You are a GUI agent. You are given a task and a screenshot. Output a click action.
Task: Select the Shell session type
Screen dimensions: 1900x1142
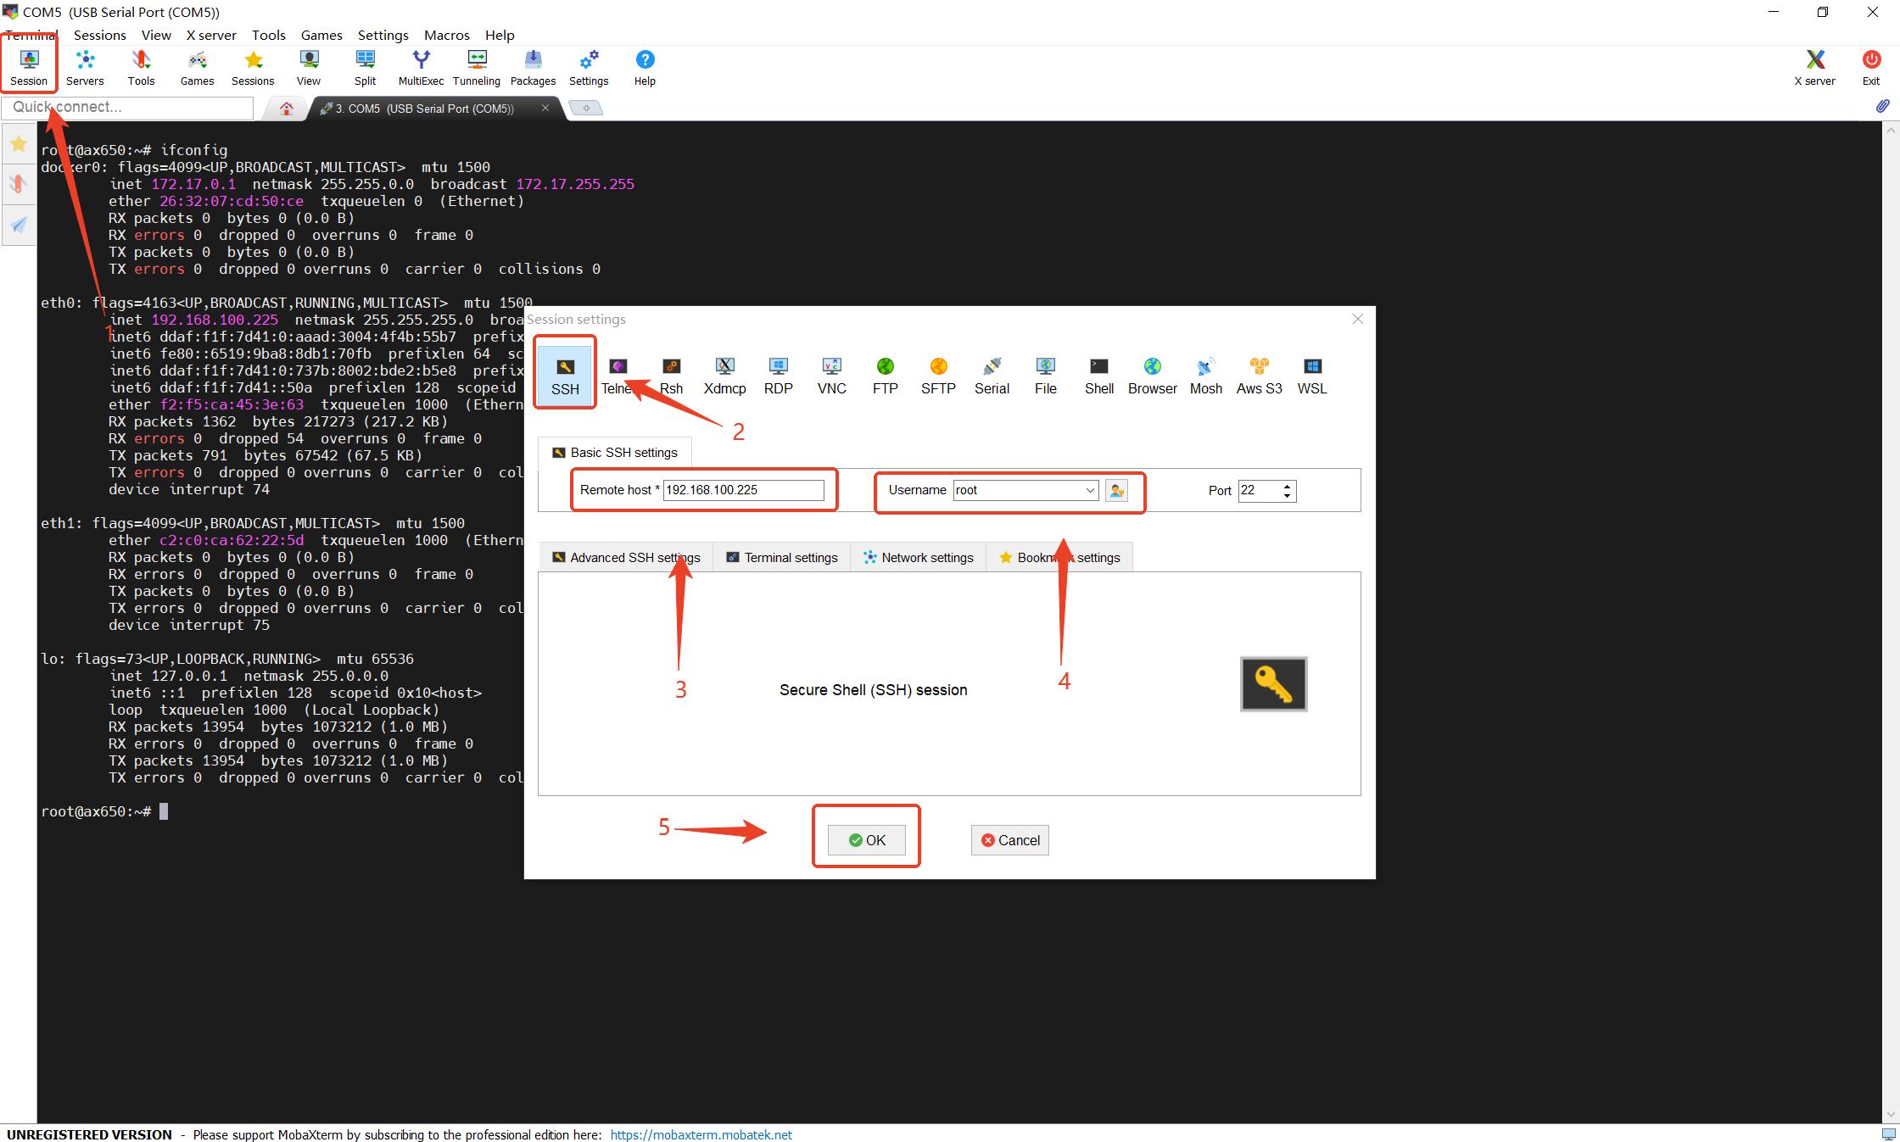pos(1098,376)
